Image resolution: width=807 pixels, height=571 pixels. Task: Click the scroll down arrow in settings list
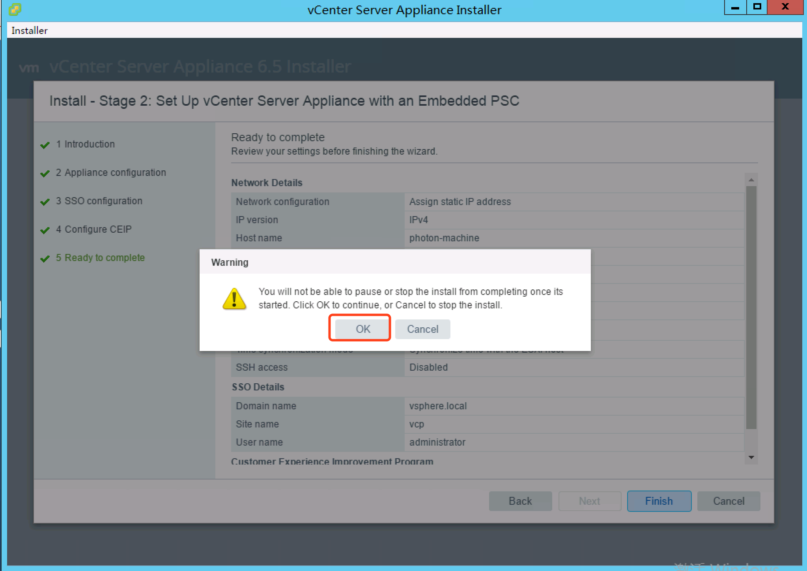pyautogui.click(x=751, y=457)
